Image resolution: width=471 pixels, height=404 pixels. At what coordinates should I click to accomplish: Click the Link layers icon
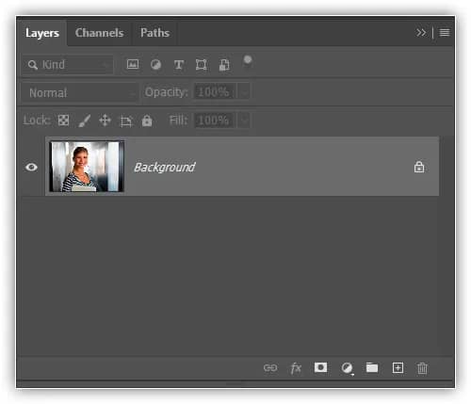[270, 367]
